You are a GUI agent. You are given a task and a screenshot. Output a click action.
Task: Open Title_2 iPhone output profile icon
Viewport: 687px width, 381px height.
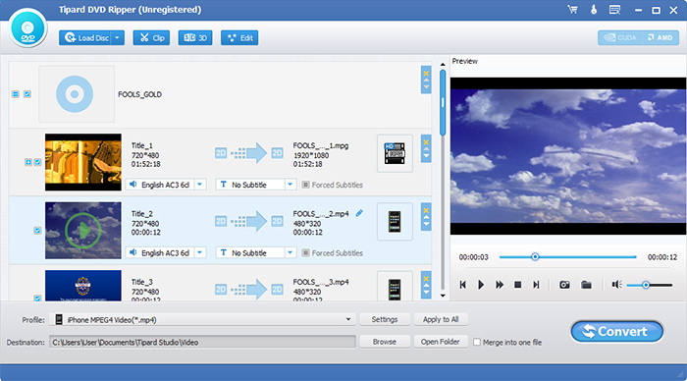tap(395, 221)
